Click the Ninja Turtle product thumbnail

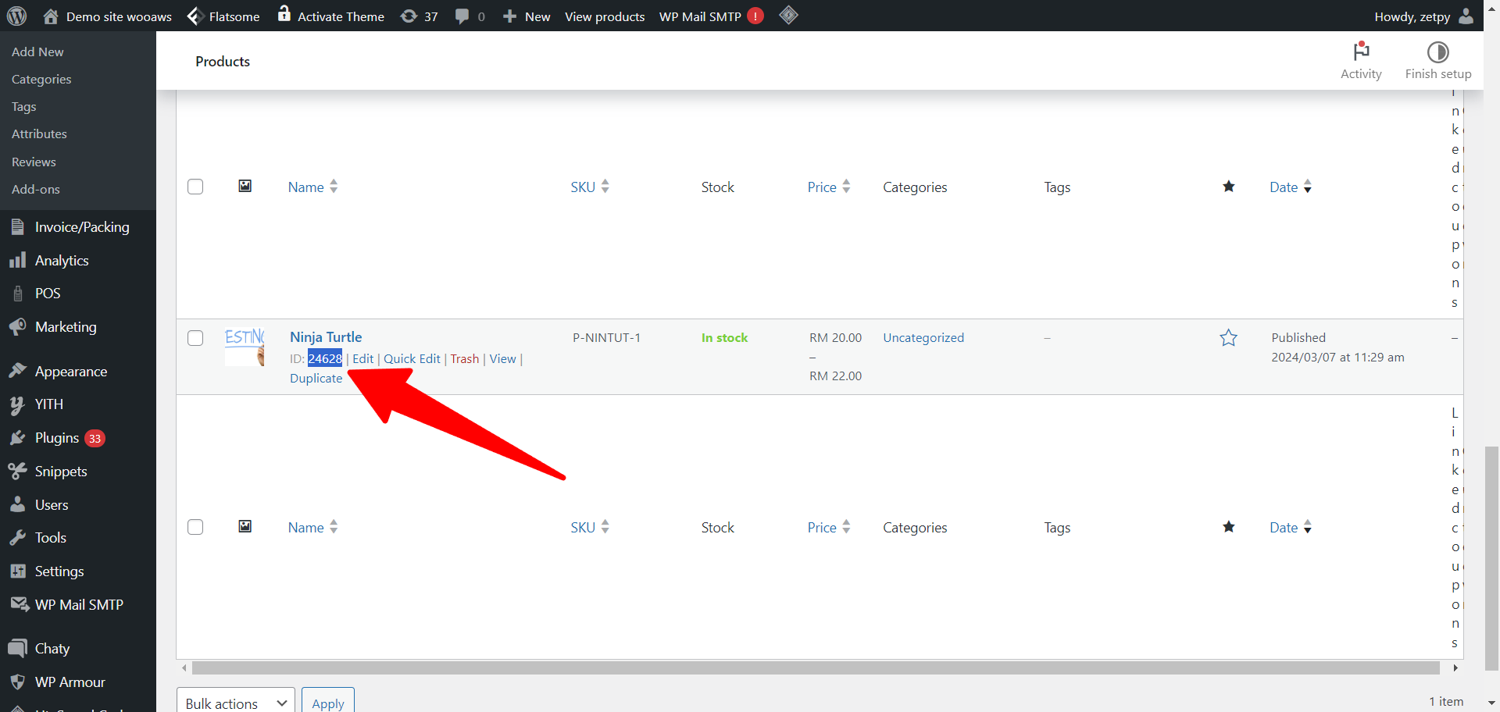pos(245,347)
